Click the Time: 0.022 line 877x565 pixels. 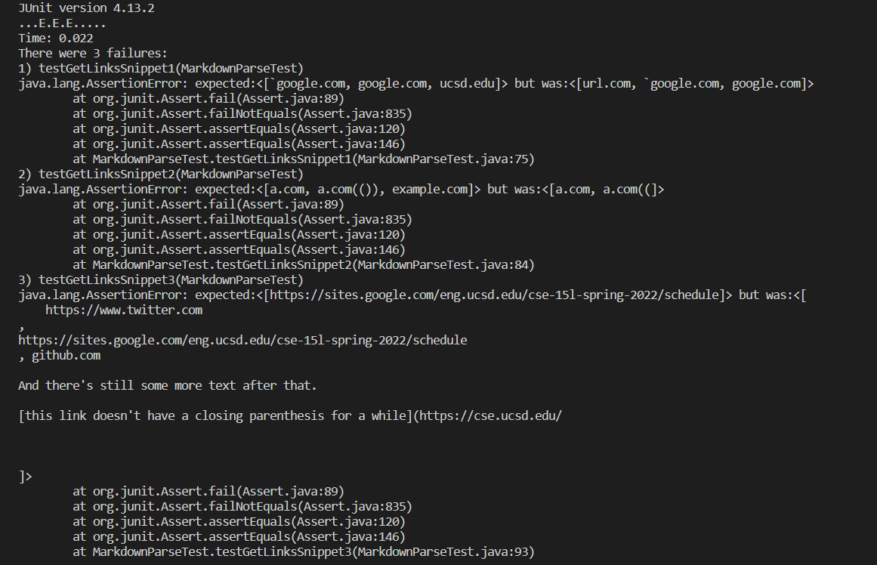56,38
